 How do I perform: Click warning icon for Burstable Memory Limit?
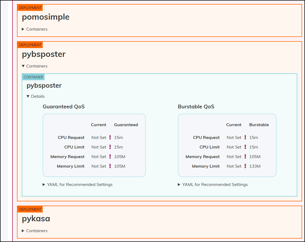(x=245, y=166)
